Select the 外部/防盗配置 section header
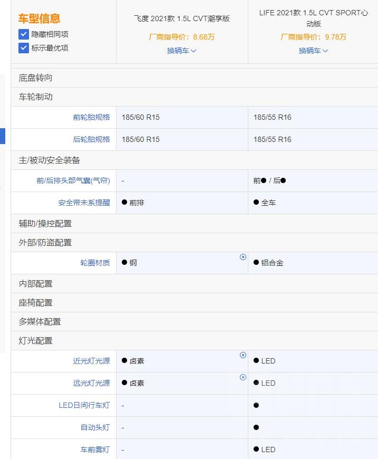 [x=45, y=243]
